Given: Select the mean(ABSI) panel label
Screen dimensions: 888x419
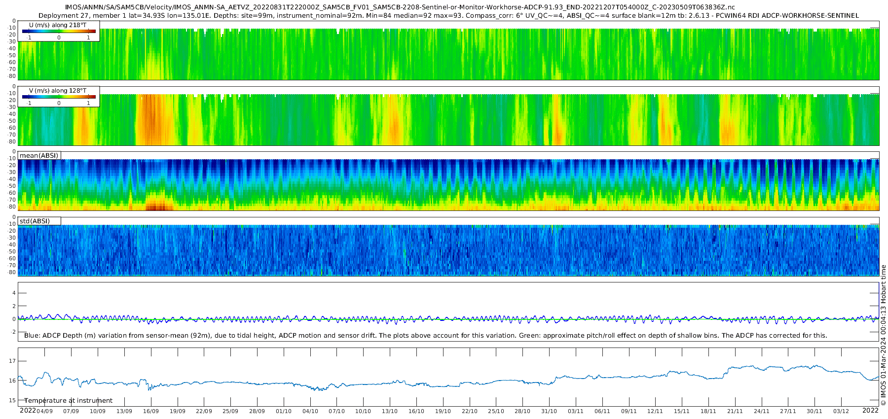Looking at the screenshot, I should [x=39, y=156].
